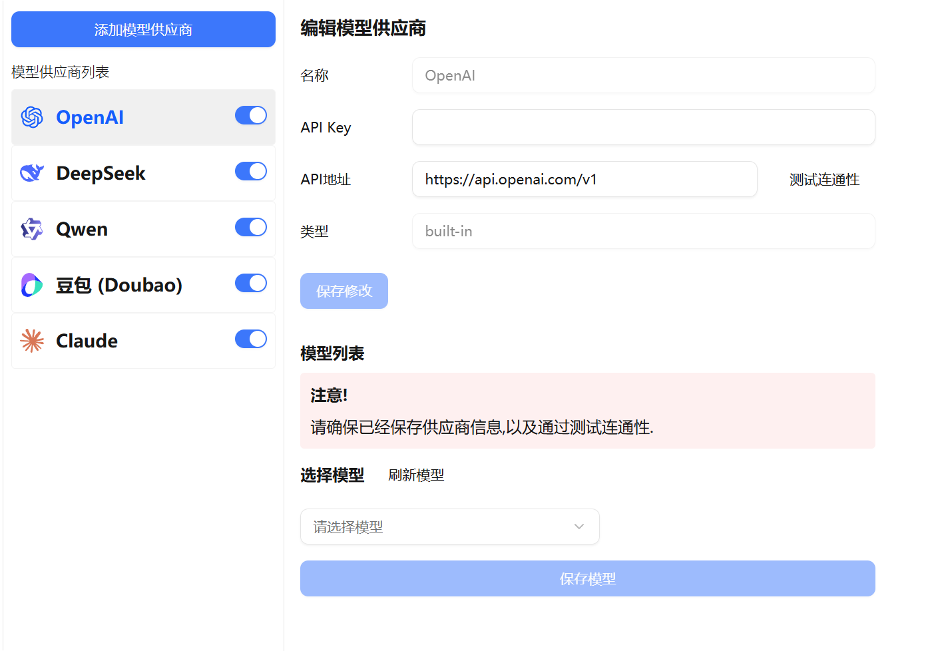Turn off the DeepSeek provider switch
Image resolution: width=936 pixels, height=651 pixels.
[250, 172]
